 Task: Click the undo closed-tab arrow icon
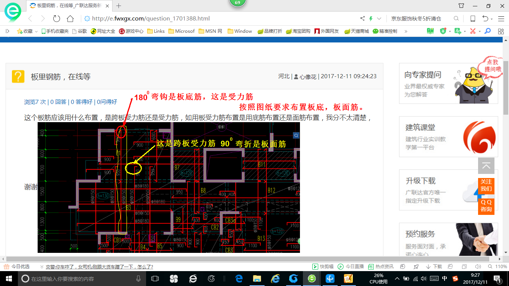click(485, 19)
